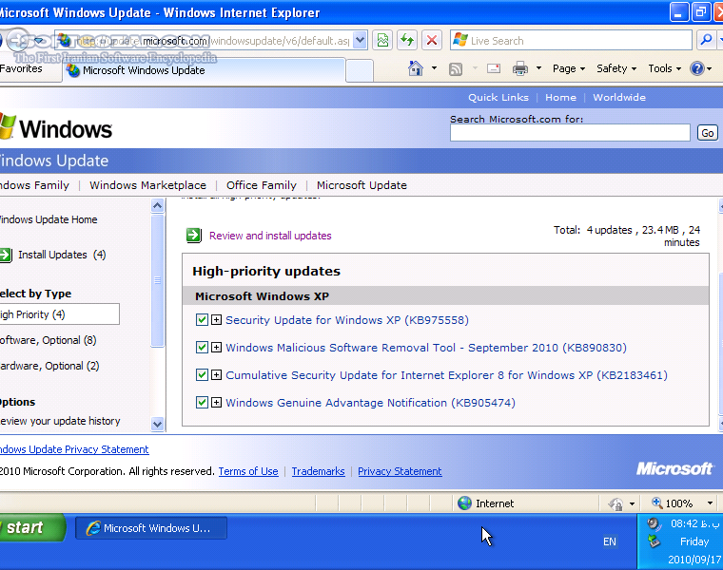Open the Page menu
This screenshot has width=723, height=570.
(569, 68)
